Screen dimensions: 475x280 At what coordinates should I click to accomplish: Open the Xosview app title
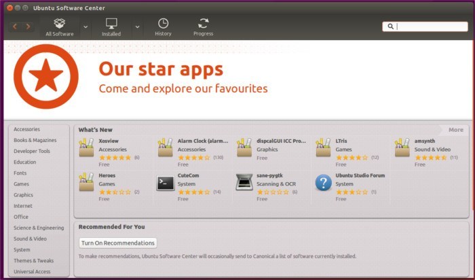point(109,141)
